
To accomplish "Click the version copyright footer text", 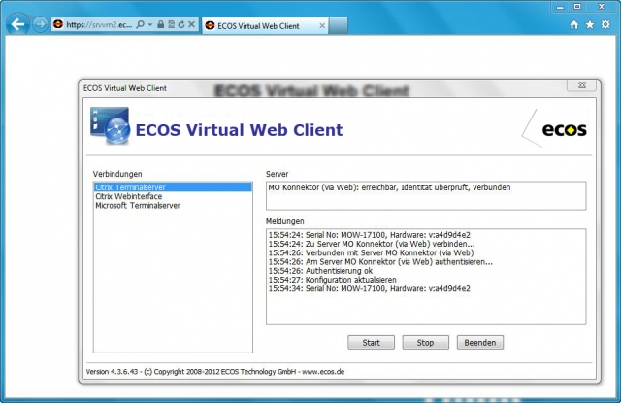I will coord(215,372).
